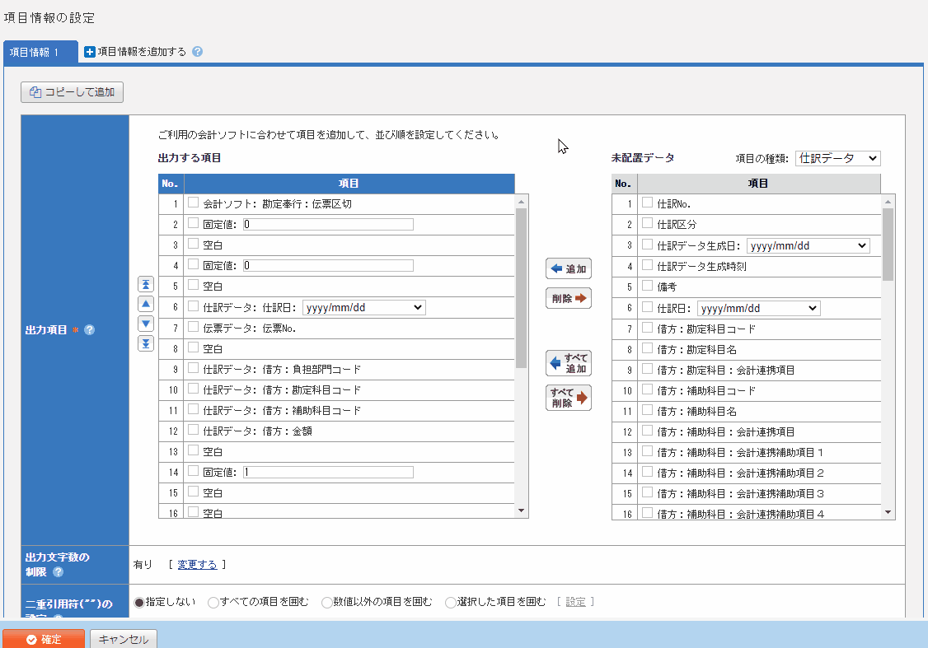Click the 固定値 input field in row 14
Image resolution: width=928 pixels, height=648 pixels.
(x=327, y=473)
